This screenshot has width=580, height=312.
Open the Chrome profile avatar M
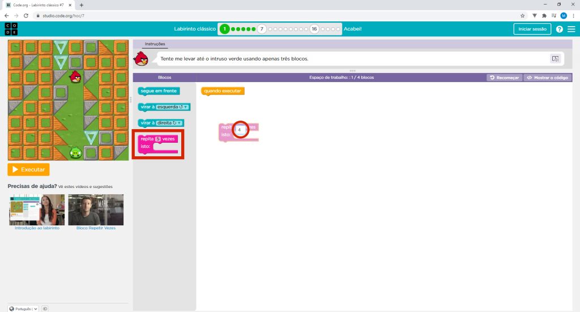pos(564,15)
